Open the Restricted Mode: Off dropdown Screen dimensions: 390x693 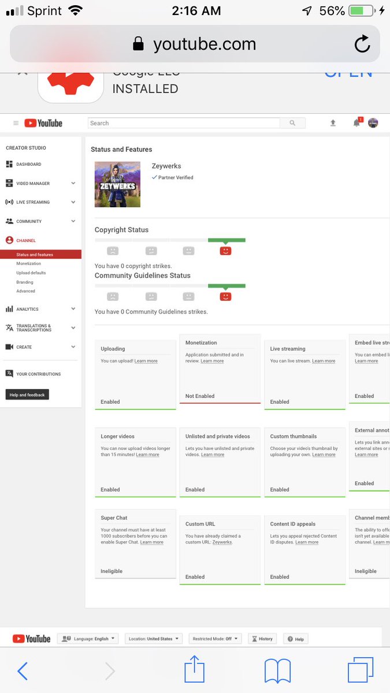[x=215, y=639]
